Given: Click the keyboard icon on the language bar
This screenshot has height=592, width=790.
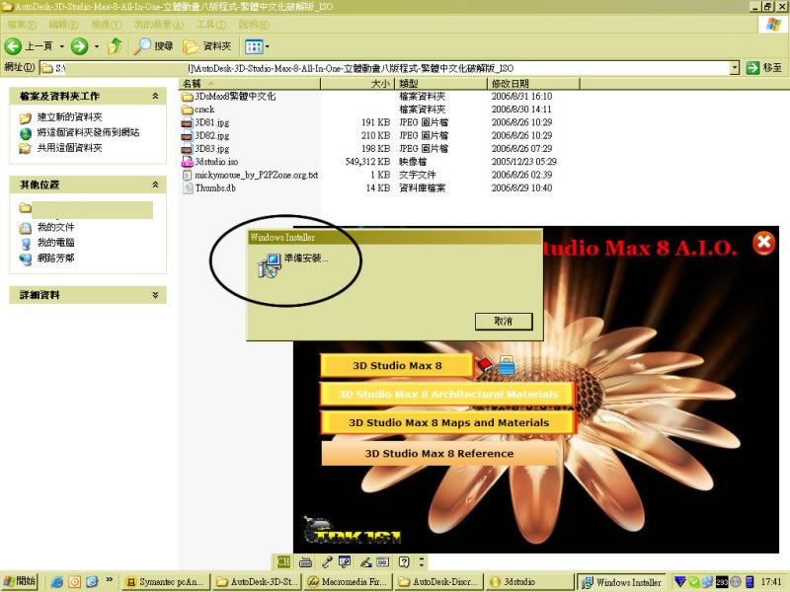Looking at the screenshot, I should 305,561.
